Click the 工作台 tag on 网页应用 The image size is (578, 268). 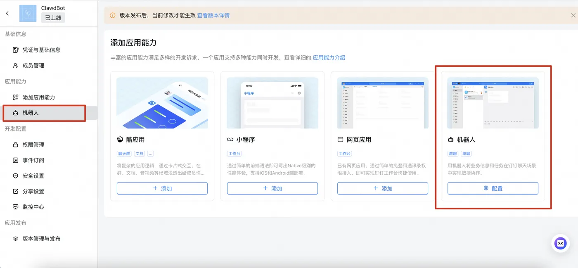[x=344, y=154]
